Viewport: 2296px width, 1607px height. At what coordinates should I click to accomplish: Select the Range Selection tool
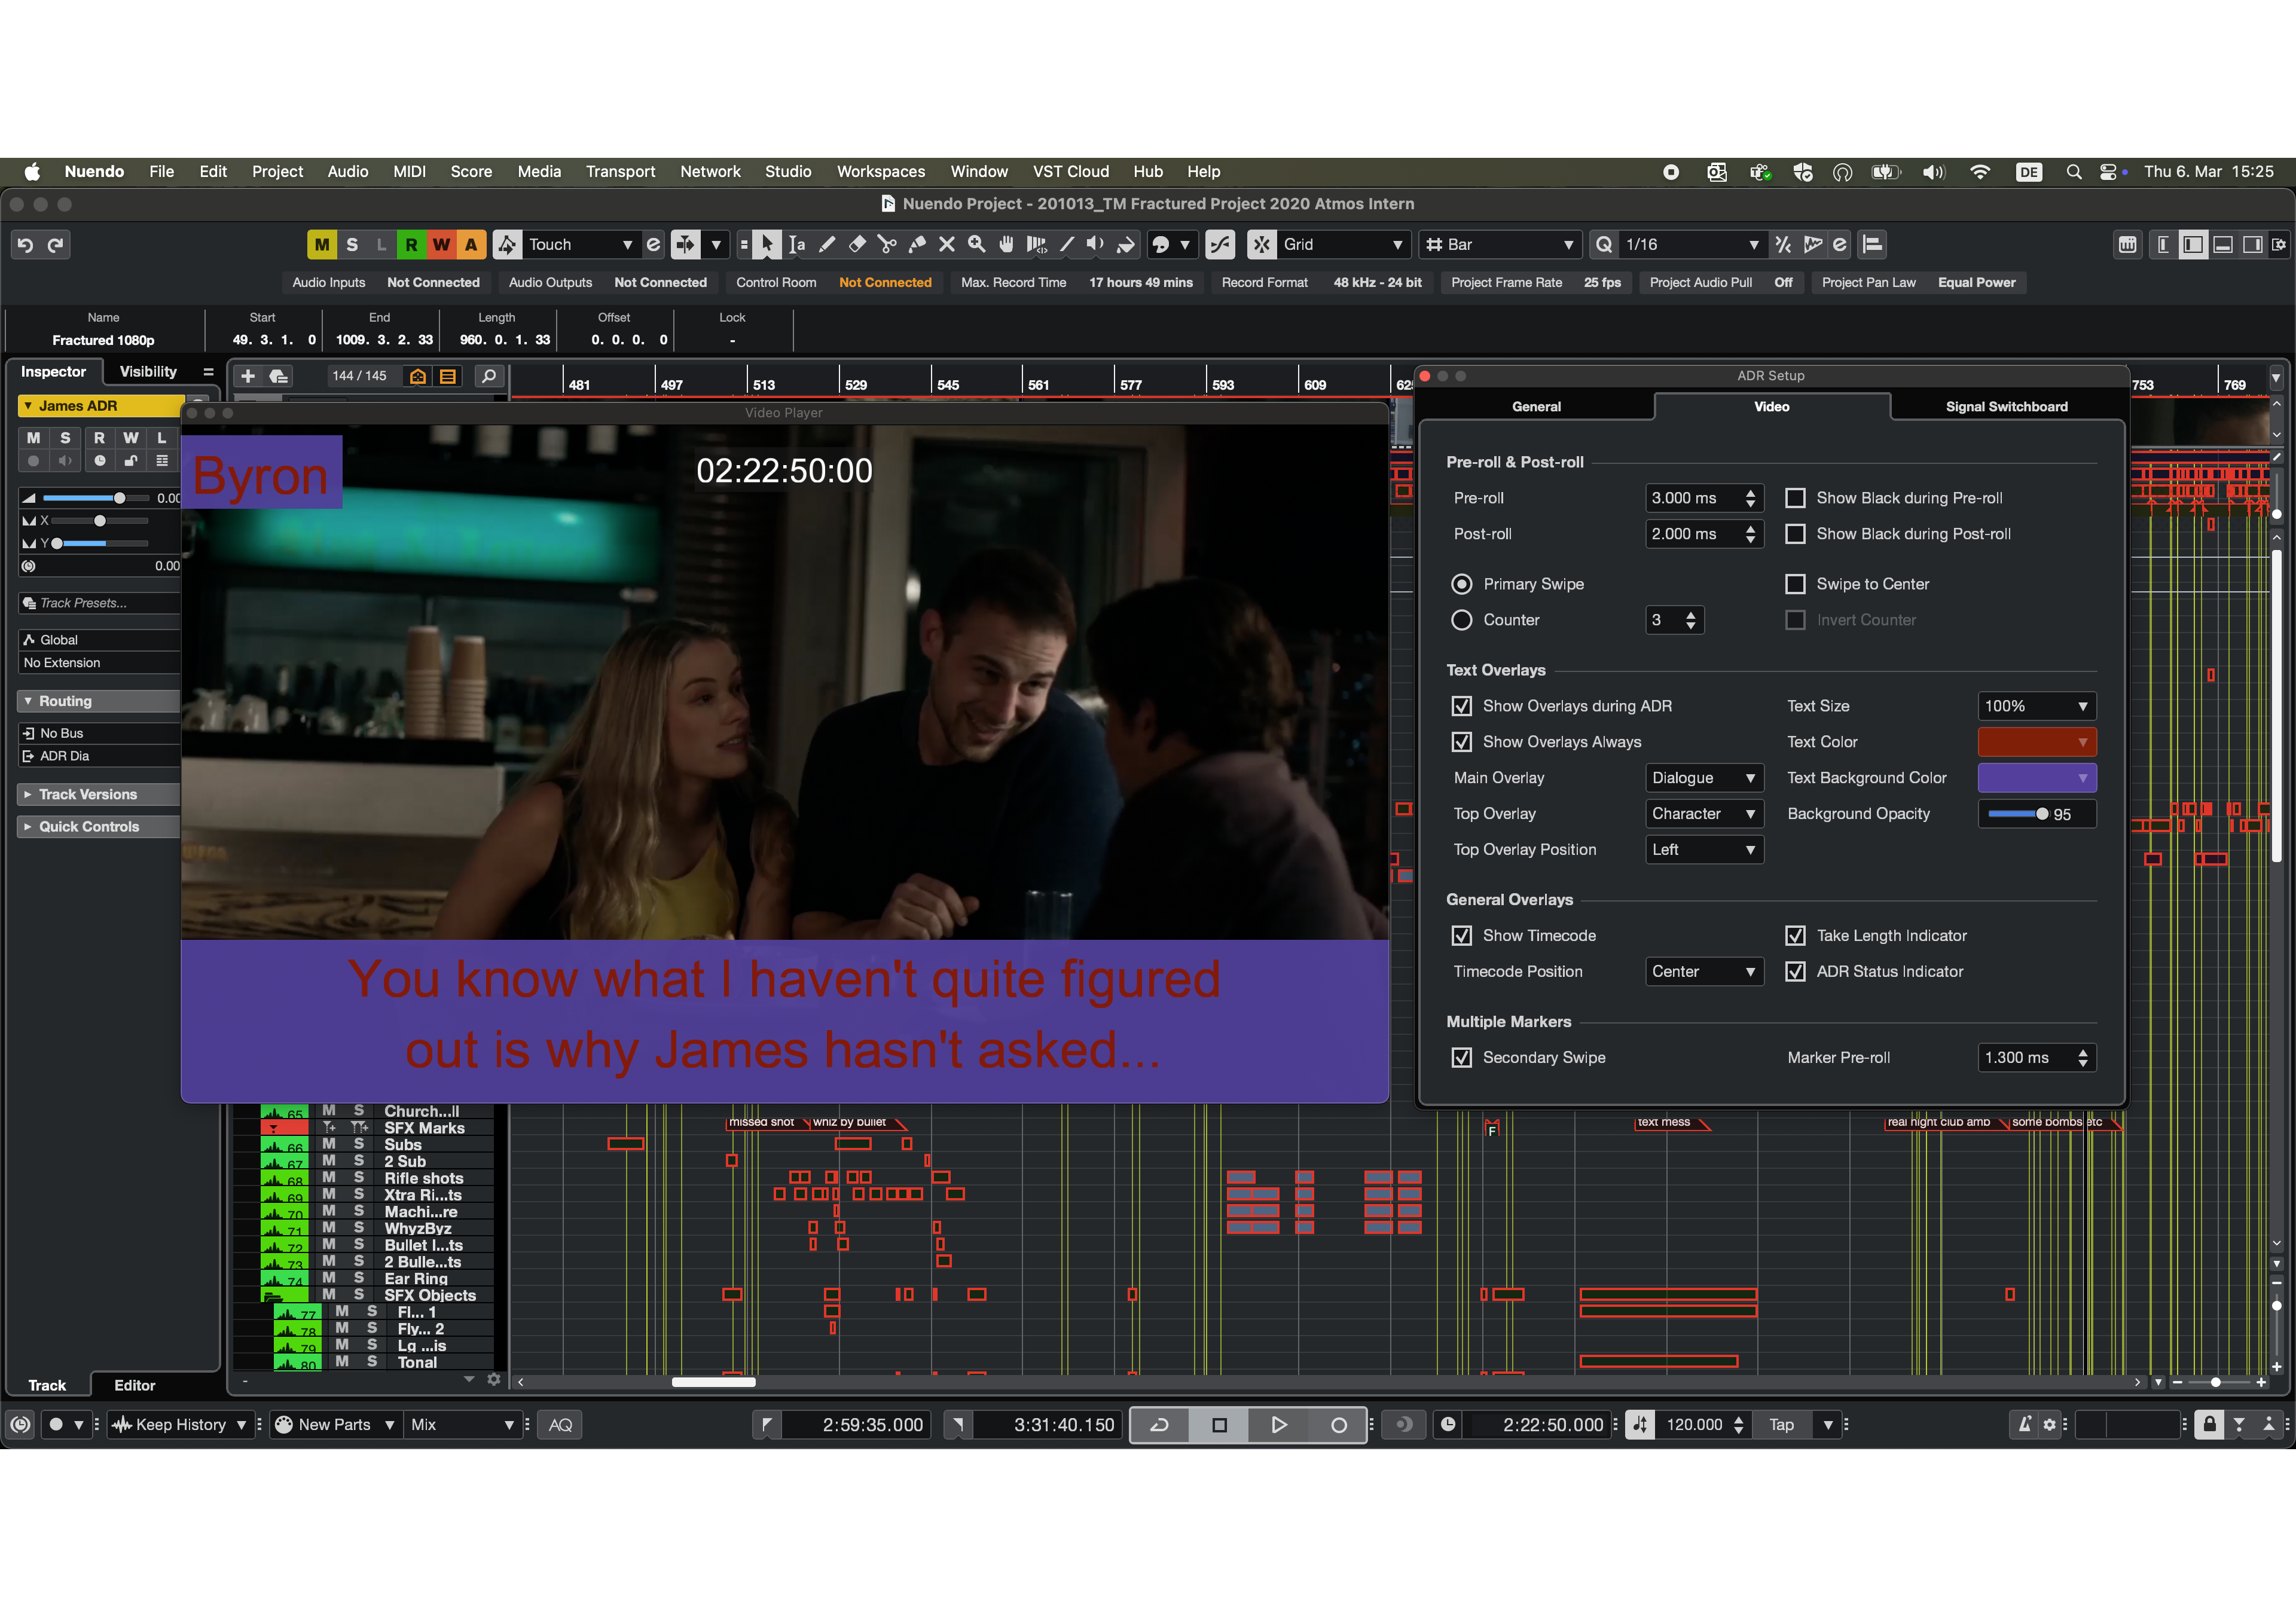[x=797, y=244]
